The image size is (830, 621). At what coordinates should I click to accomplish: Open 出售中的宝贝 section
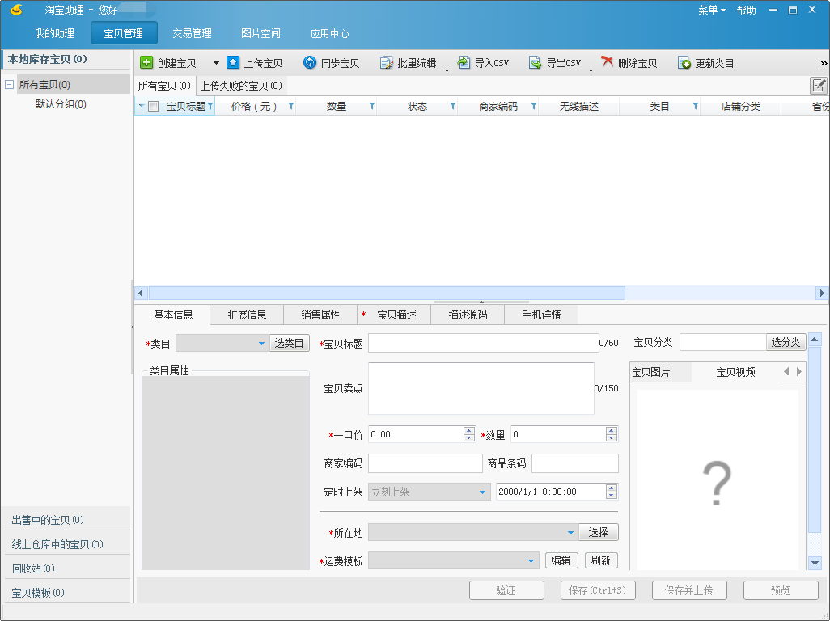(x=66, y=520)
